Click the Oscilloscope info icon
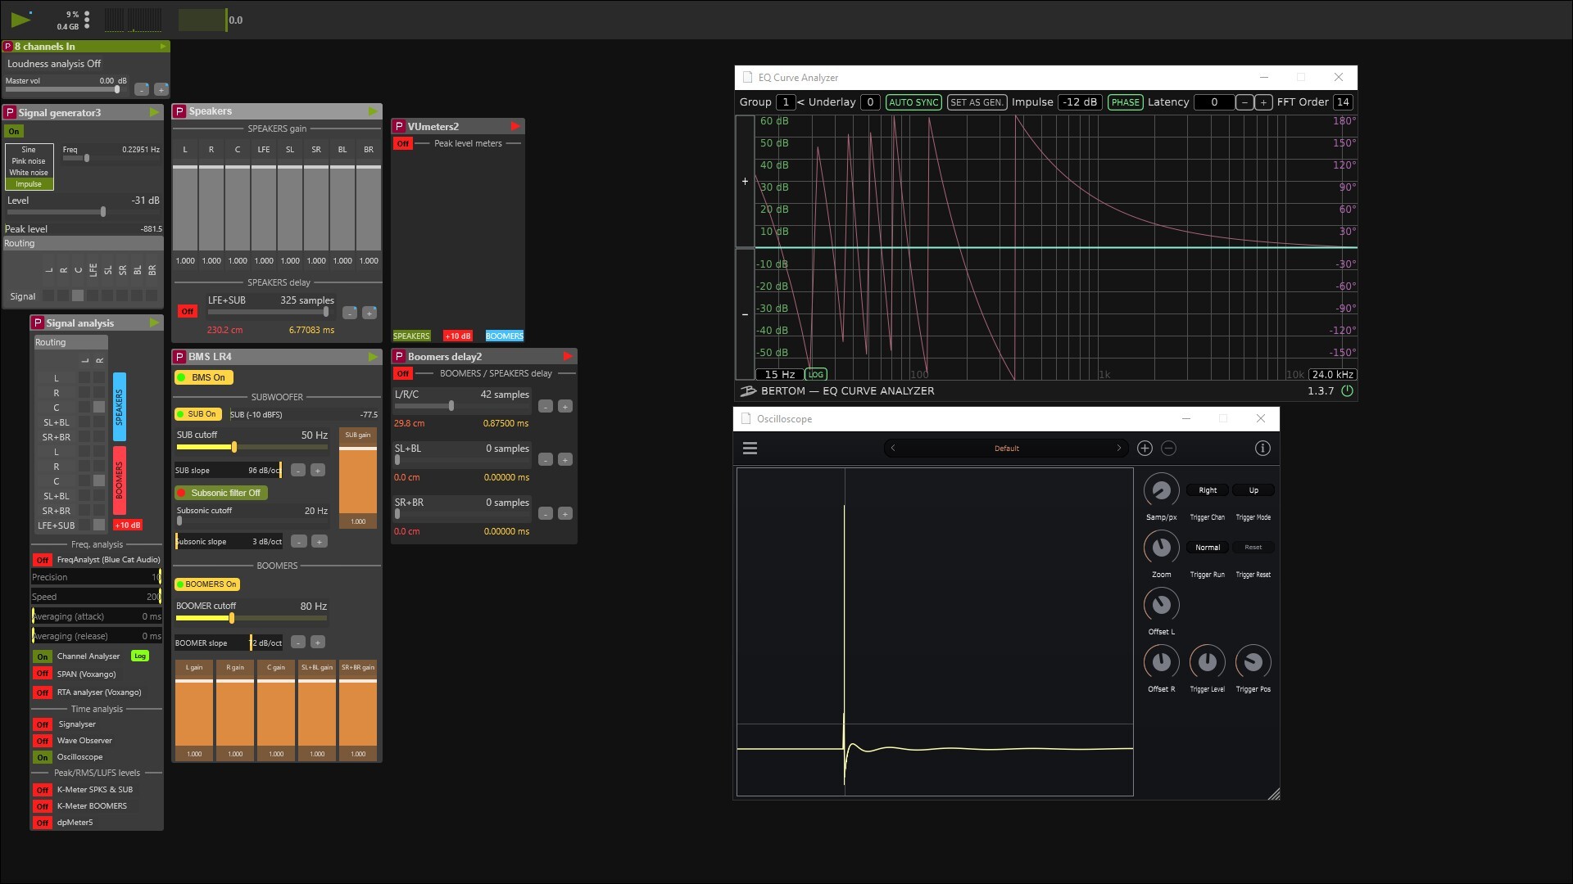Image resolution: width=1573 pixels, height=884 pixels. click(x=1262, y=448)
